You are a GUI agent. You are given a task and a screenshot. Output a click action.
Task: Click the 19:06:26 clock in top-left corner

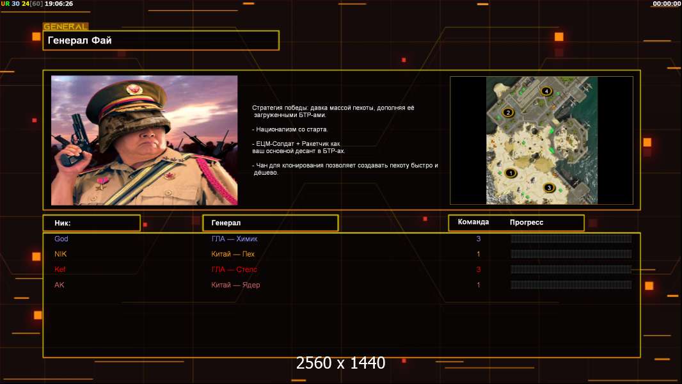59,4
